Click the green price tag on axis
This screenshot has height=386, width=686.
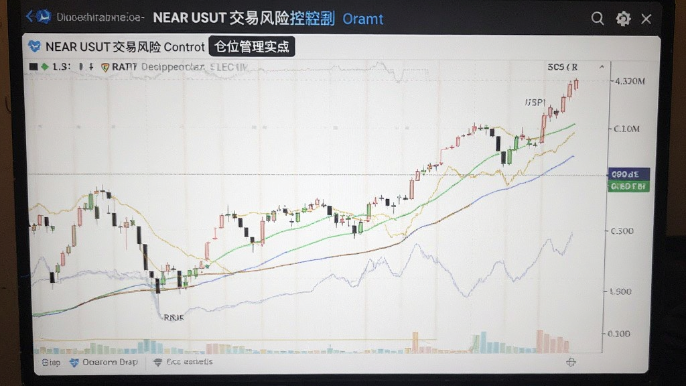[628, 186]
